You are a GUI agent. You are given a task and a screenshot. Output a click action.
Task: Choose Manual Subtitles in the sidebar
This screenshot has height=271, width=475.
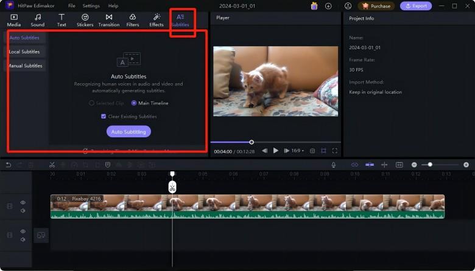pos(24,66)
